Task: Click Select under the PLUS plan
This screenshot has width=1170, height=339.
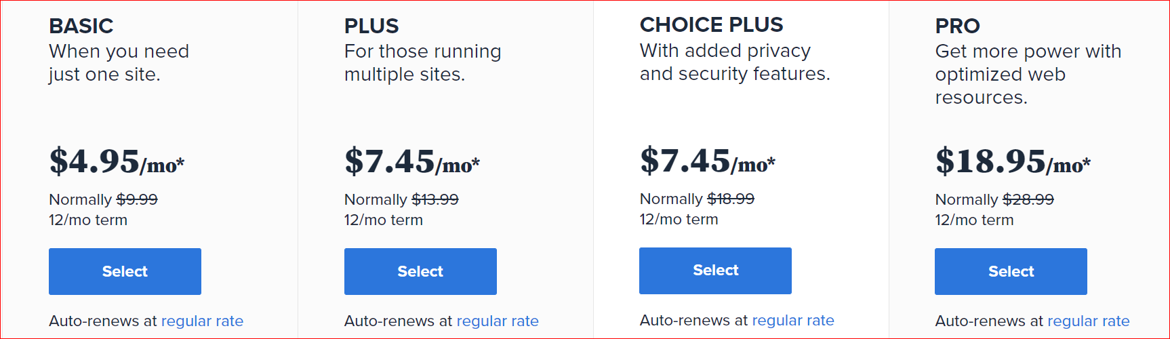Action: (x=420, y=271)
